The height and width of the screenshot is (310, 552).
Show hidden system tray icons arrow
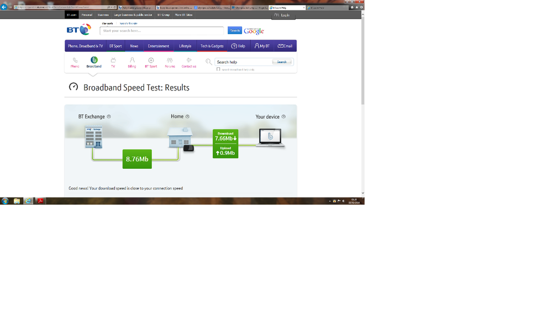[x=330, y=201]
